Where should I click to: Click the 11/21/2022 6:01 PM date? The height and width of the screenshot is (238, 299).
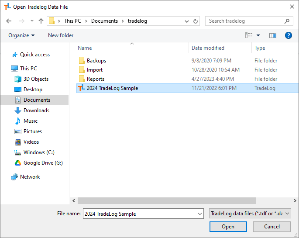[214, 88]
